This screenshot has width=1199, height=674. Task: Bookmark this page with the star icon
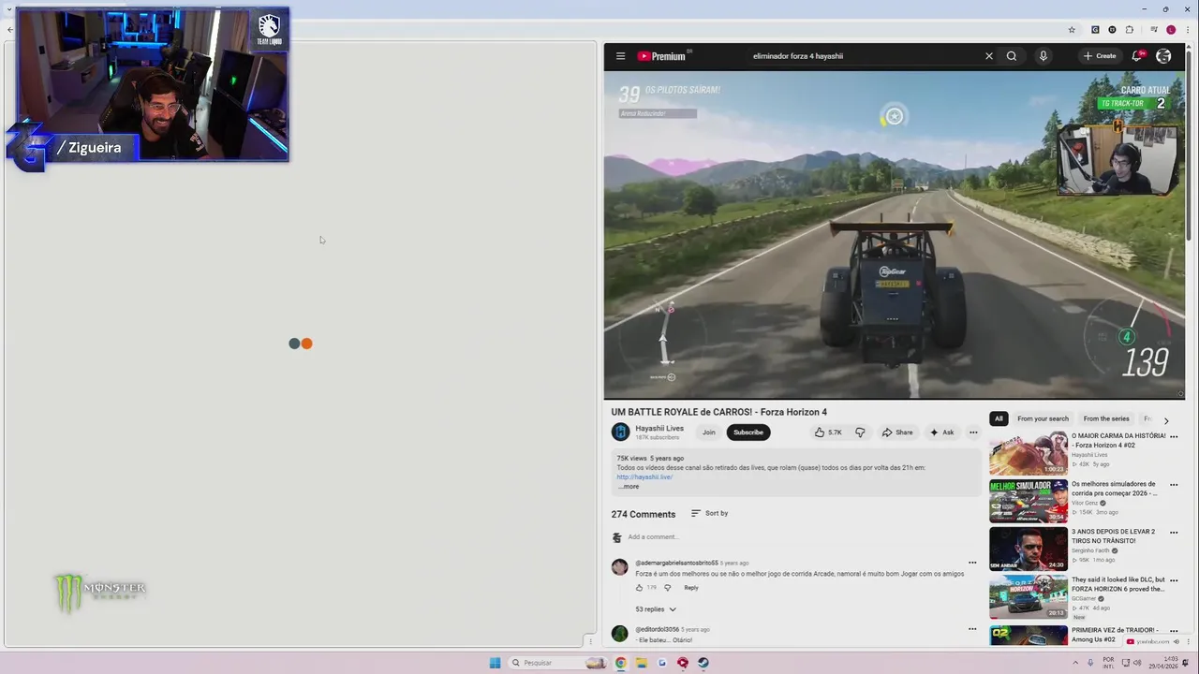pyautogui.click(x=1072, y=29)
